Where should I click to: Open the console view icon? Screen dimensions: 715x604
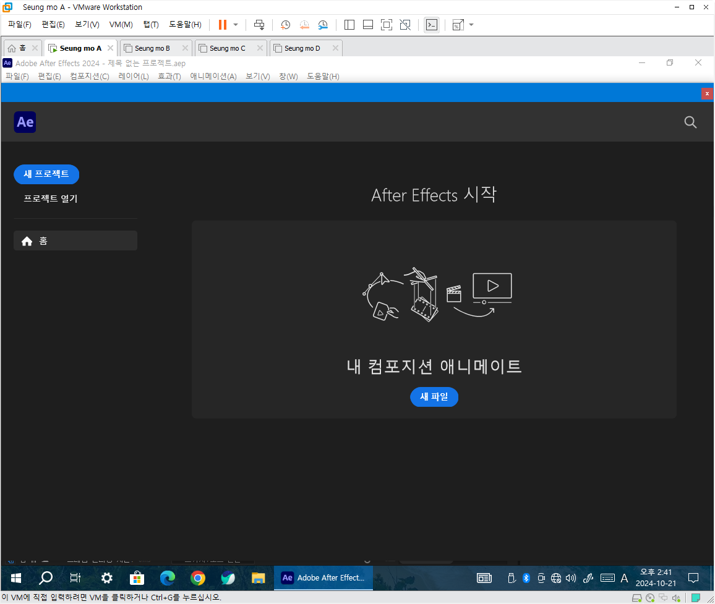pyautogui.click(x=431, y=25)
